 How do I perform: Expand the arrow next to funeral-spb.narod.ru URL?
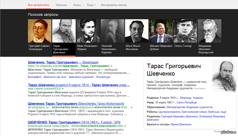[125, 126]
